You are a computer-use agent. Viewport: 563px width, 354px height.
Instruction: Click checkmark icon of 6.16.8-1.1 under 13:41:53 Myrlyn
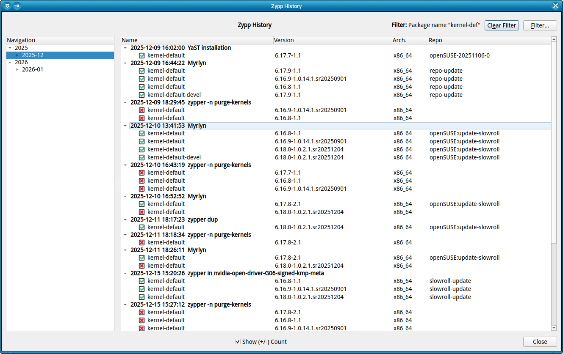(141, 133)
